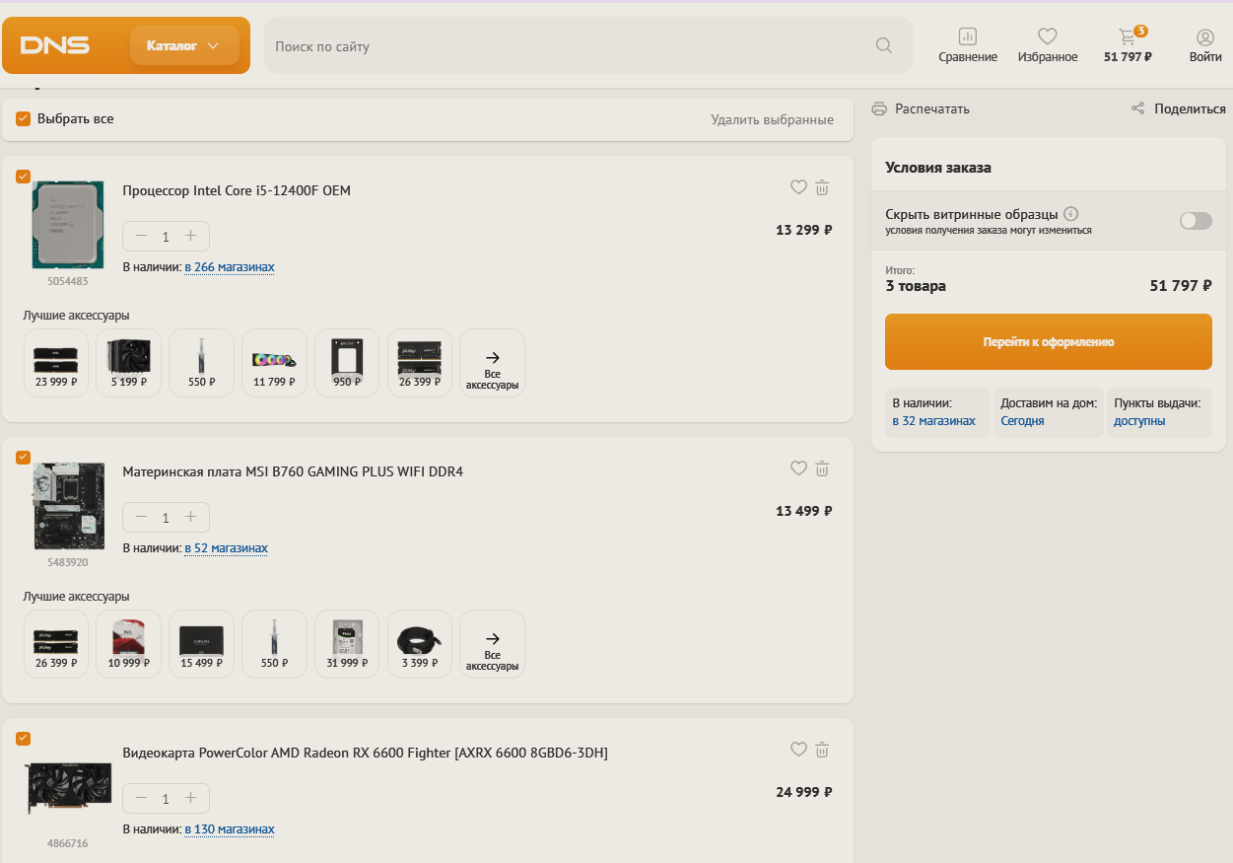Image resolution: width=1233 pixels, height=863 pixels.
Task: Click Распечатать to print the cart
Action: coord(921,109)
